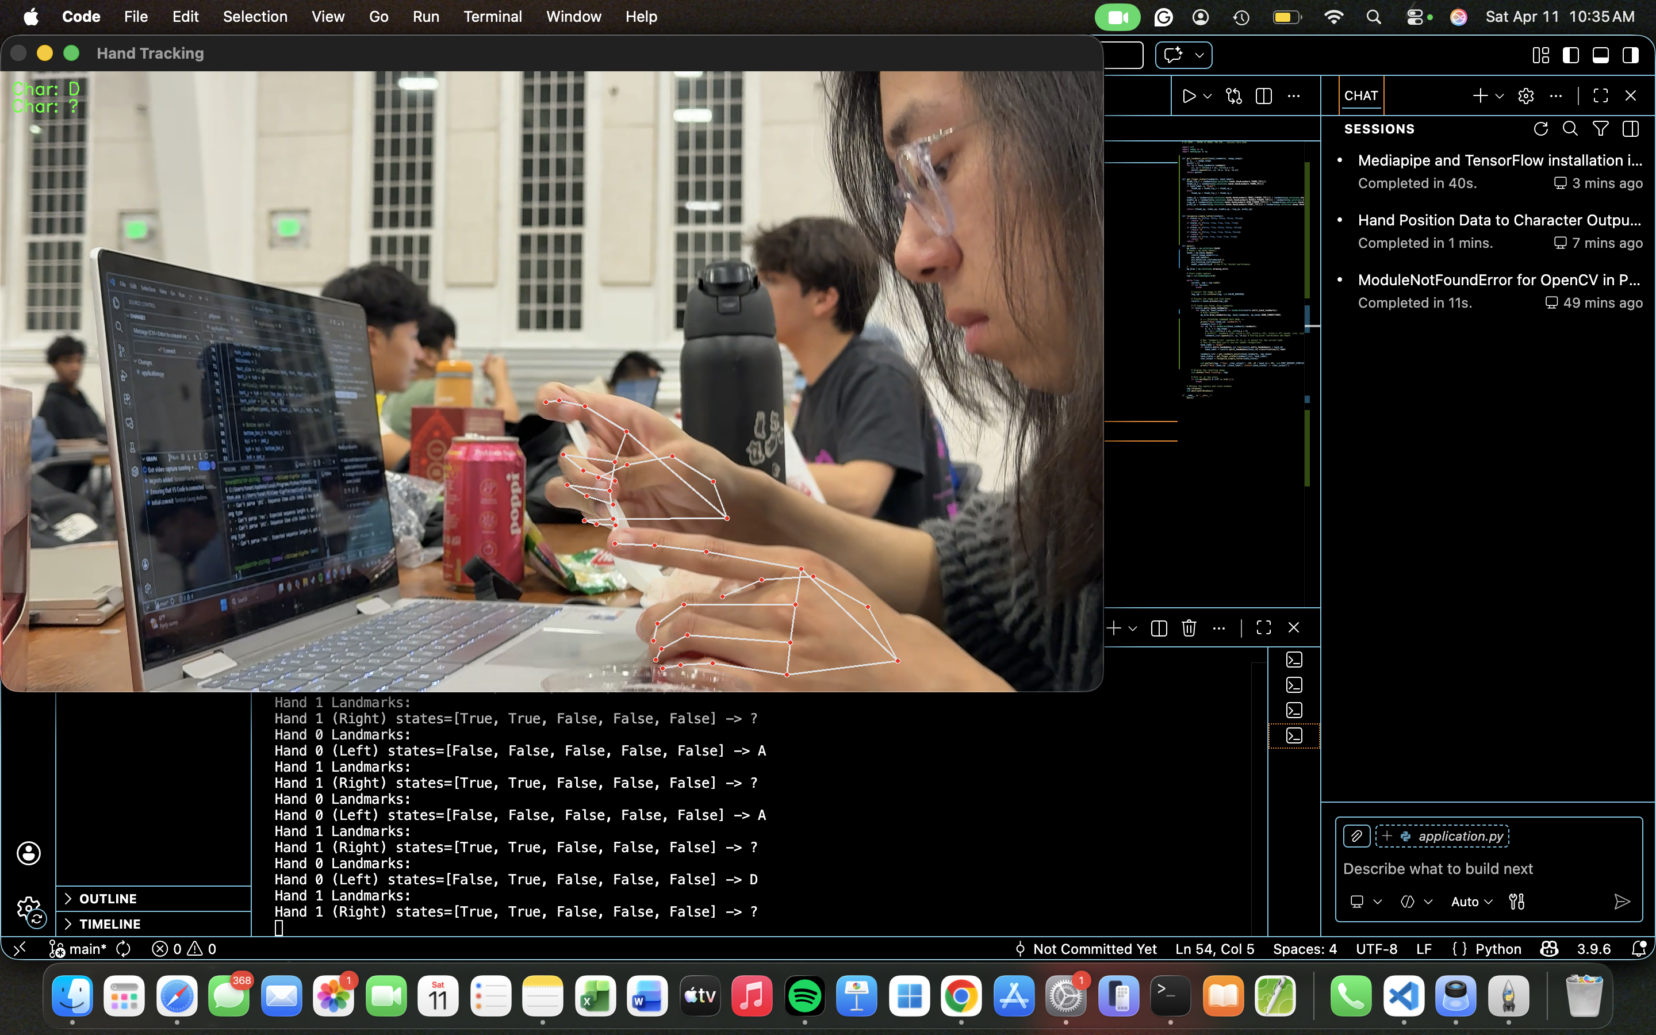Toggle the bottom panel layout button
The height and width of the screenshot is (1035, 1656).
point(1601,55)
